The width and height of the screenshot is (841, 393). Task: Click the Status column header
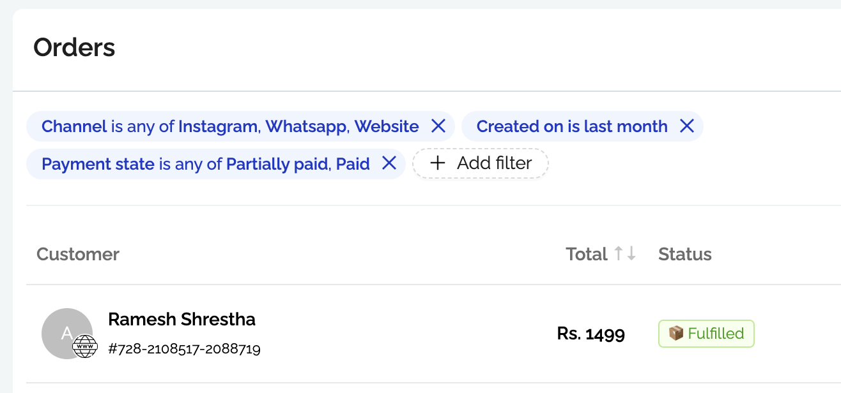684,254
